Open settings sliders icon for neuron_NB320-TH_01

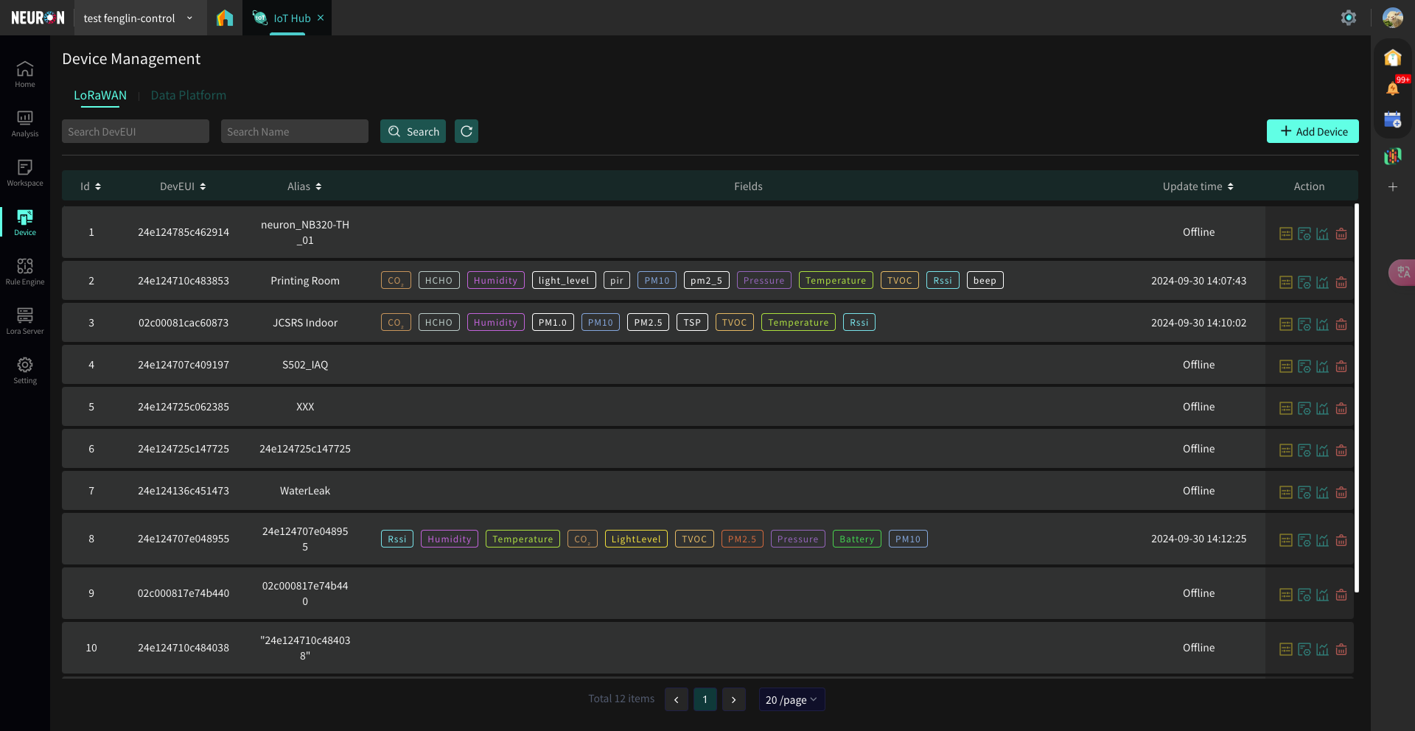[x=1286, y=234]
